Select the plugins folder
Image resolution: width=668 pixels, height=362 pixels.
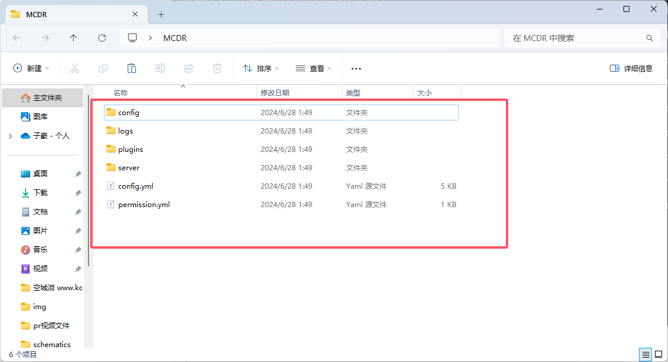click(x=281, y=149)
